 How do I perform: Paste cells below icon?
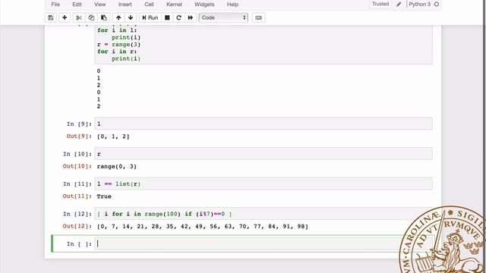click(104, 17)
